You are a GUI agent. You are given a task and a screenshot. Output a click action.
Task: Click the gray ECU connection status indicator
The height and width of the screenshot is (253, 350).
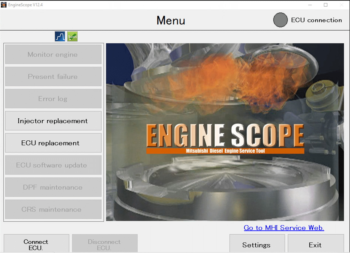tap(280, 20)
